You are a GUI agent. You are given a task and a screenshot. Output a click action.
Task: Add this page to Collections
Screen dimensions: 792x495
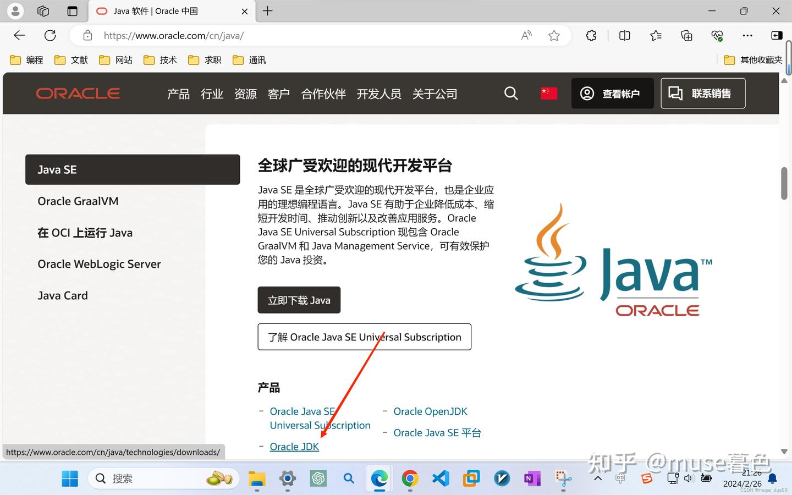tap(686, 35)
